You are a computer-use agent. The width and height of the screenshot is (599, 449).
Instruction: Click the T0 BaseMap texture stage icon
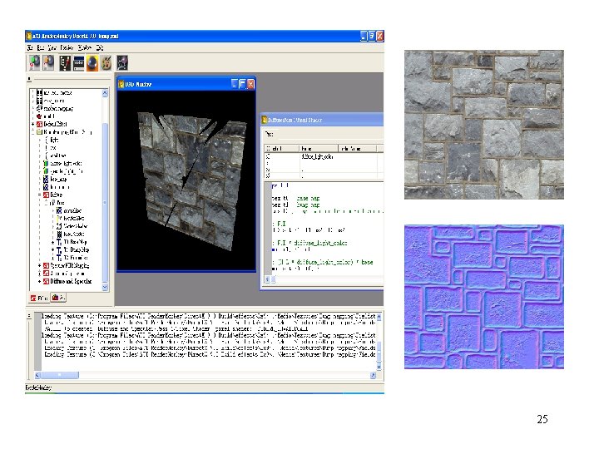point(59,242)
